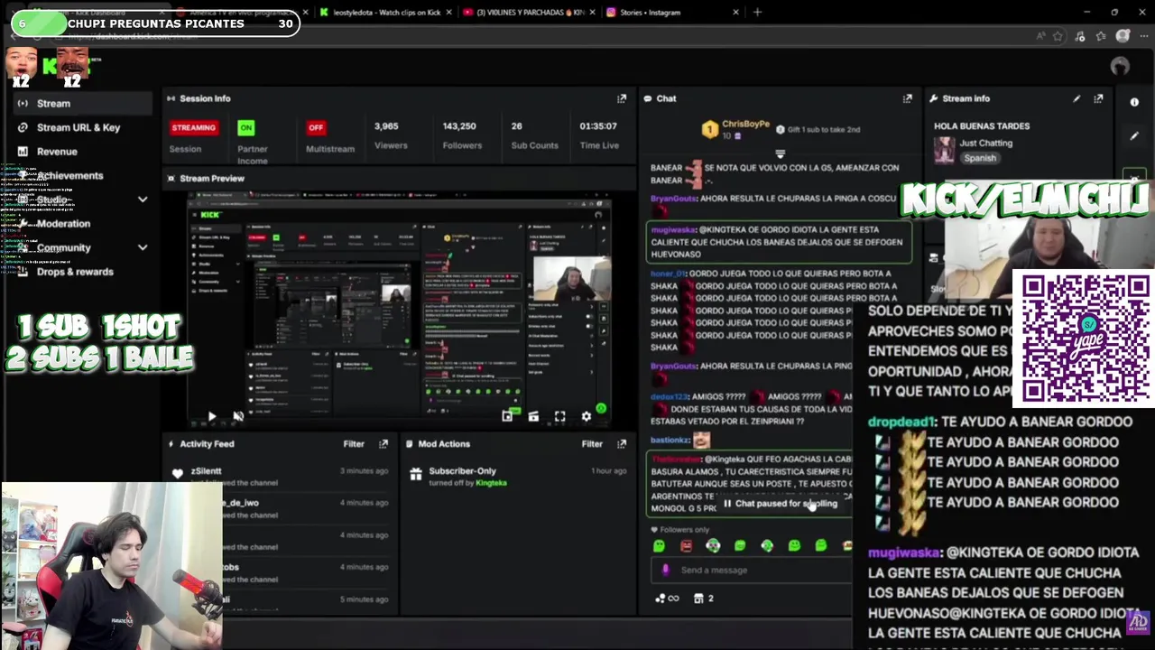Unmute the stream preview audio
Viewport: 1155px width, 650px height.
pyautogui.click(x=238, y=416)
